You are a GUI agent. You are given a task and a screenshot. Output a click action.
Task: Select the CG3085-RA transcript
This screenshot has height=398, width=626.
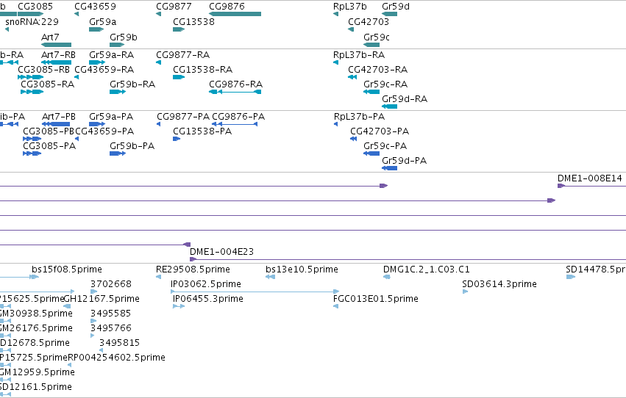tap(32, 92)
